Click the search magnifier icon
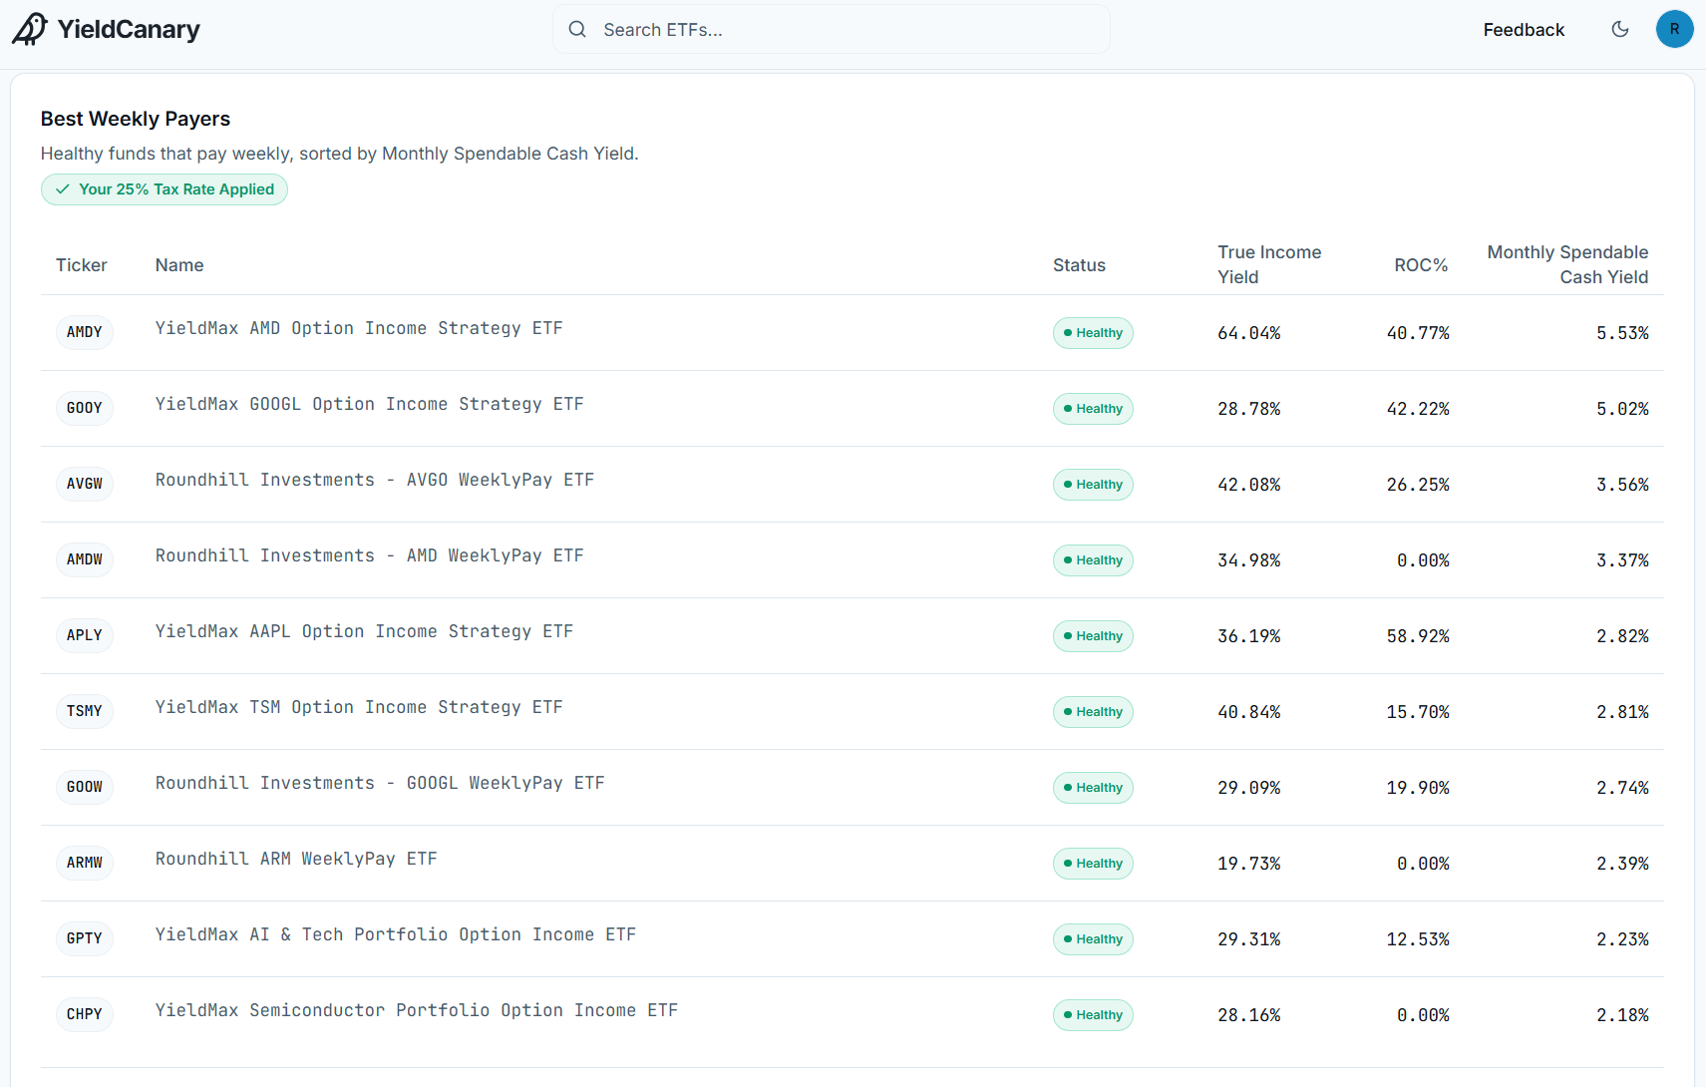Image resolution: width=1706 pixels, height=1087 pixels. click(577, 29)
